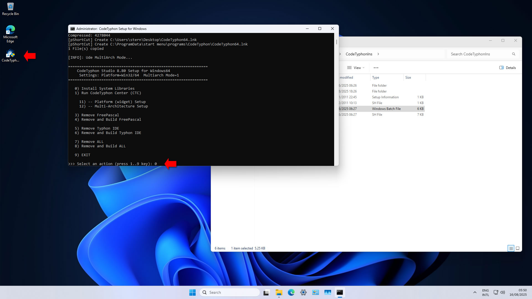
Task: Select the File folder row dated 18:26
Action: point(382,91)
